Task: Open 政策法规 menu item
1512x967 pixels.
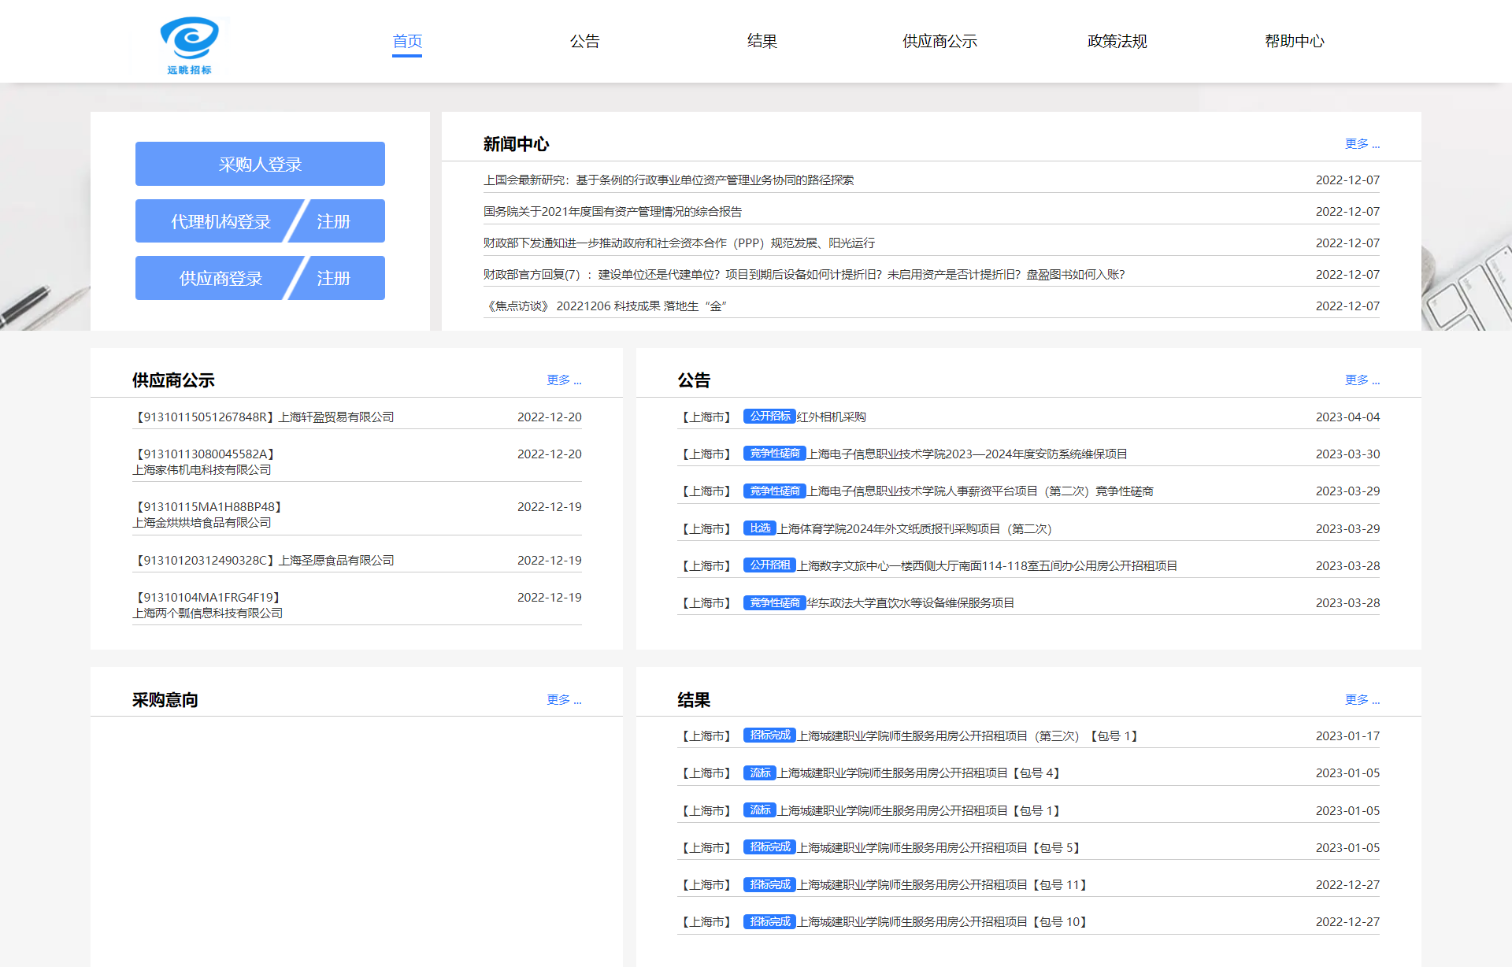Action: [x=1117, y=41]
